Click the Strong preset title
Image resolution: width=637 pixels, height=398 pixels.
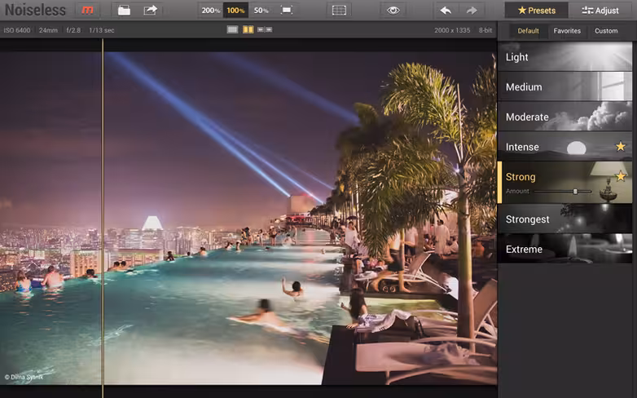coord(521,177)
